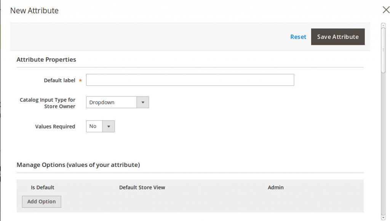The image size is (390, 221).
Task: Focus the Default label text field
Action: pyautogui.click(x=190, y=80)
